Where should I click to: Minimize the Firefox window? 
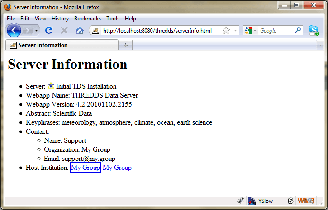[285, 5]
